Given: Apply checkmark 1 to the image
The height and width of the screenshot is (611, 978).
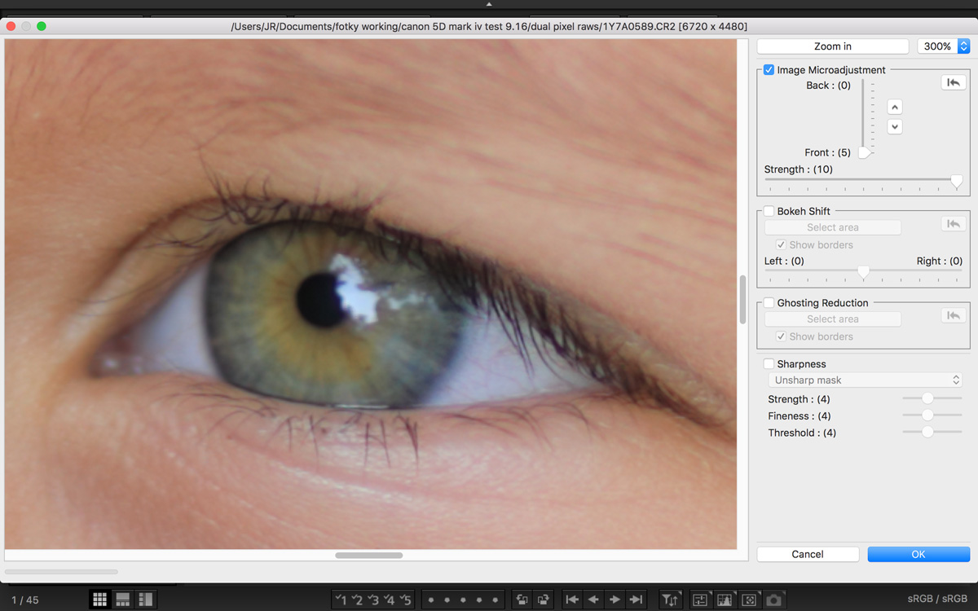Looking at the screenshot, I should coord(341,600).
